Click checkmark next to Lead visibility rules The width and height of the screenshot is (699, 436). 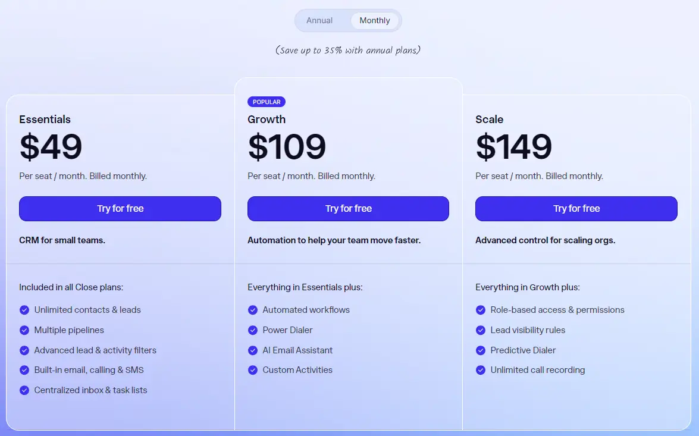pos(481,330)
